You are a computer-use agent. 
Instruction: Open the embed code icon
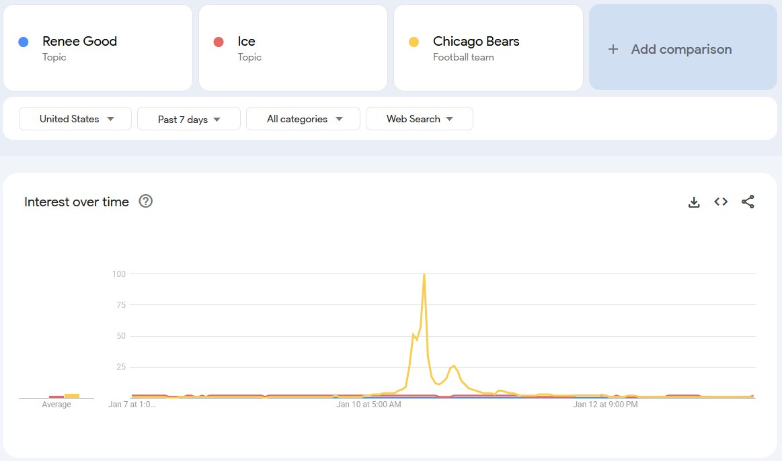721,202
